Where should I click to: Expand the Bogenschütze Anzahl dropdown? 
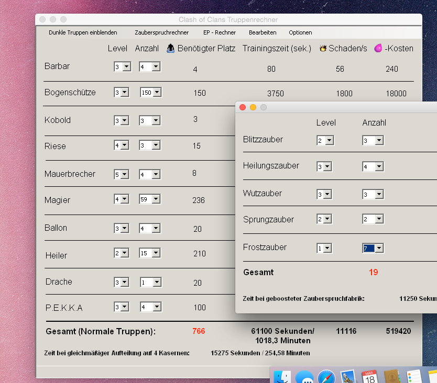[x=150, y=93]
